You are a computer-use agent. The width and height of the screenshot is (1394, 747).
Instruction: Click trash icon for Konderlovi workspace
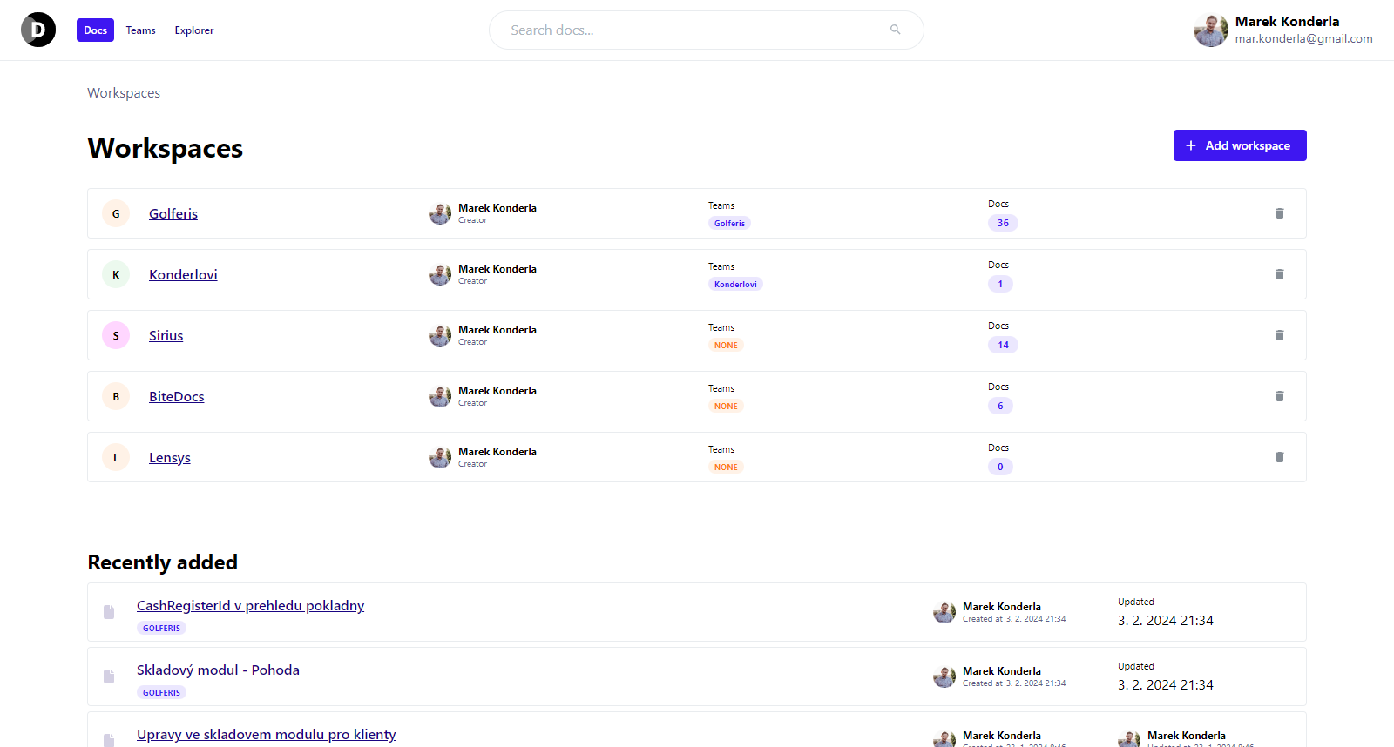(1280, 274)
